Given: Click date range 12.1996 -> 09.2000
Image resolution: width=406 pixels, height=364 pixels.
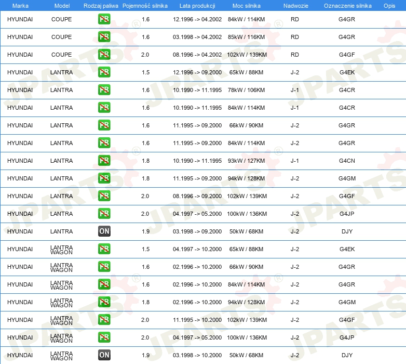Looking at the screenshot, I should coord(197,72).
